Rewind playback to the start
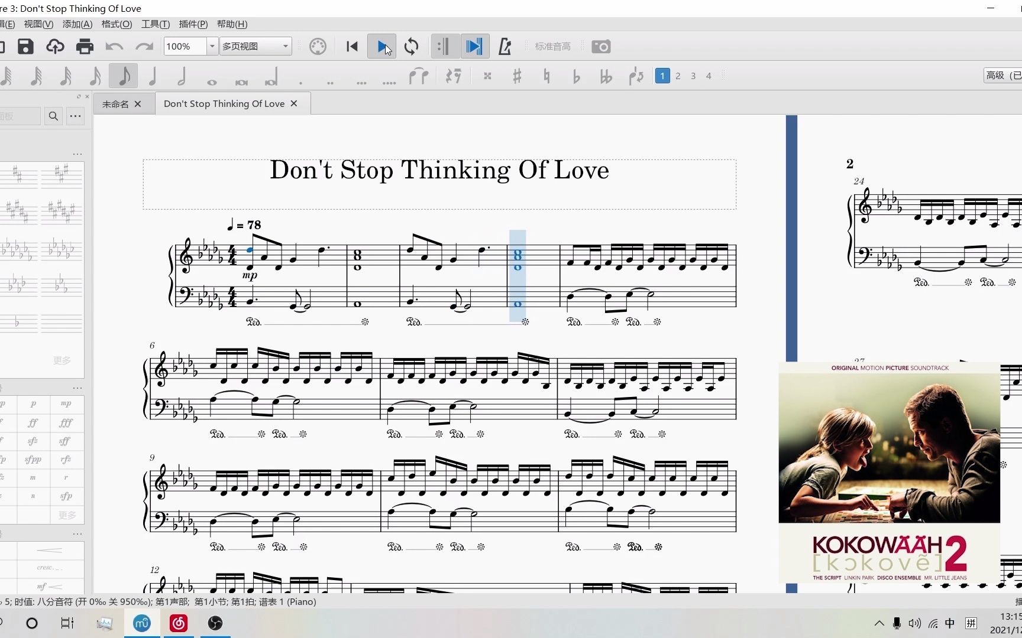The image size is (1022, 638). pos(352,47)
